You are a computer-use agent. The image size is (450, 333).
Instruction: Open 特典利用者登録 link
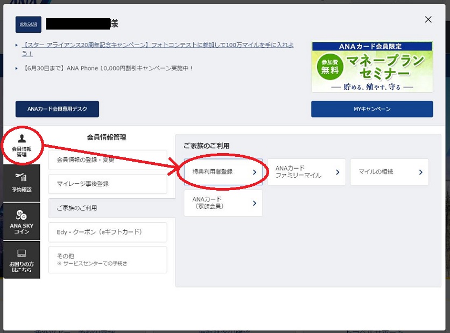(223, 172)
